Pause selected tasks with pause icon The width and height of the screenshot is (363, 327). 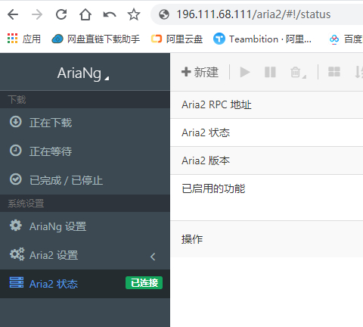point(270,72)
